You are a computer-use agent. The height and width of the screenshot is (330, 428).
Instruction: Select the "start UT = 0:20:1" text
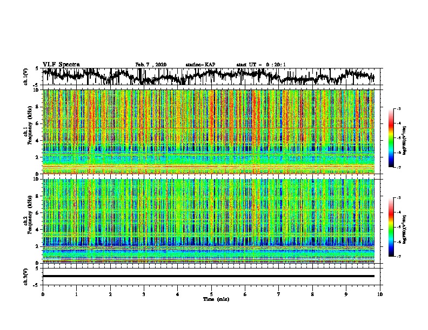[x=261, y=65]
